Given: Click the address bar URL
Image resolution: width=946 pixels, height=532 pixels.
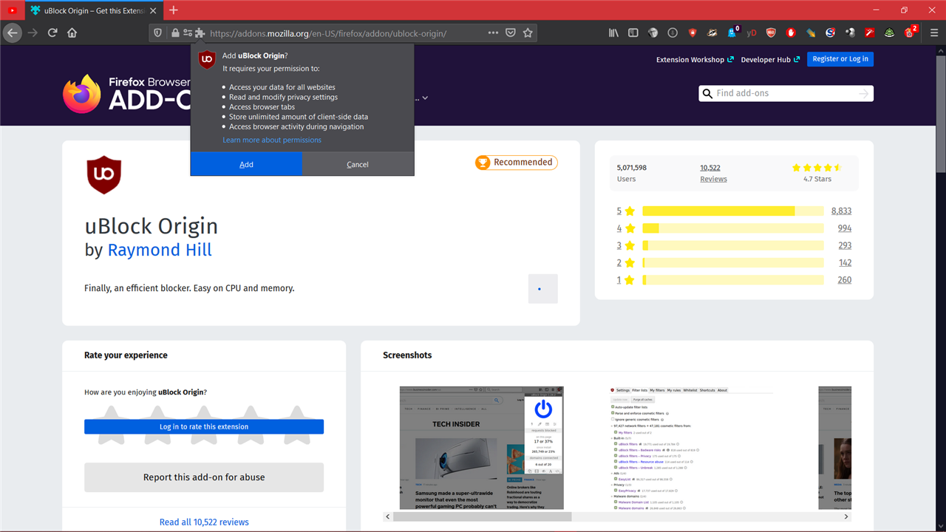Looking at the screenshot, I should pos(328,33).
